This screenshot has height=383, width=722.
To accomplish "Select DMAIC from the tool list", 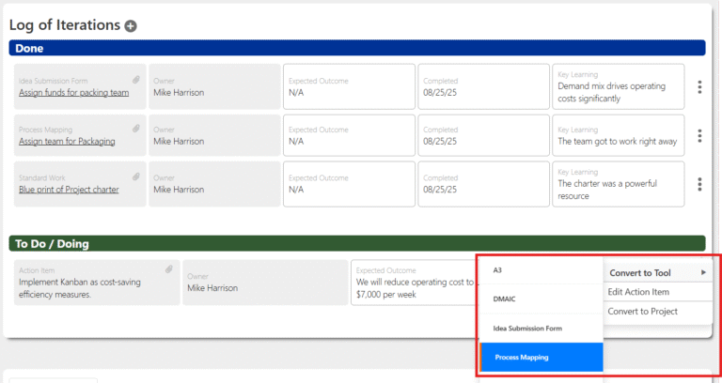I will tap(506, 299).
